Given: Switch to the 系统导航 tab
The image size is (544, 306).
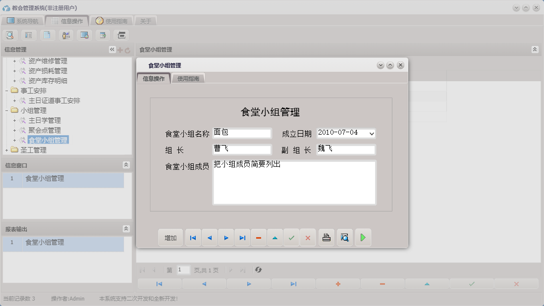Looking at the screenshot, I should pyautogui.click(x=23, y=21).
